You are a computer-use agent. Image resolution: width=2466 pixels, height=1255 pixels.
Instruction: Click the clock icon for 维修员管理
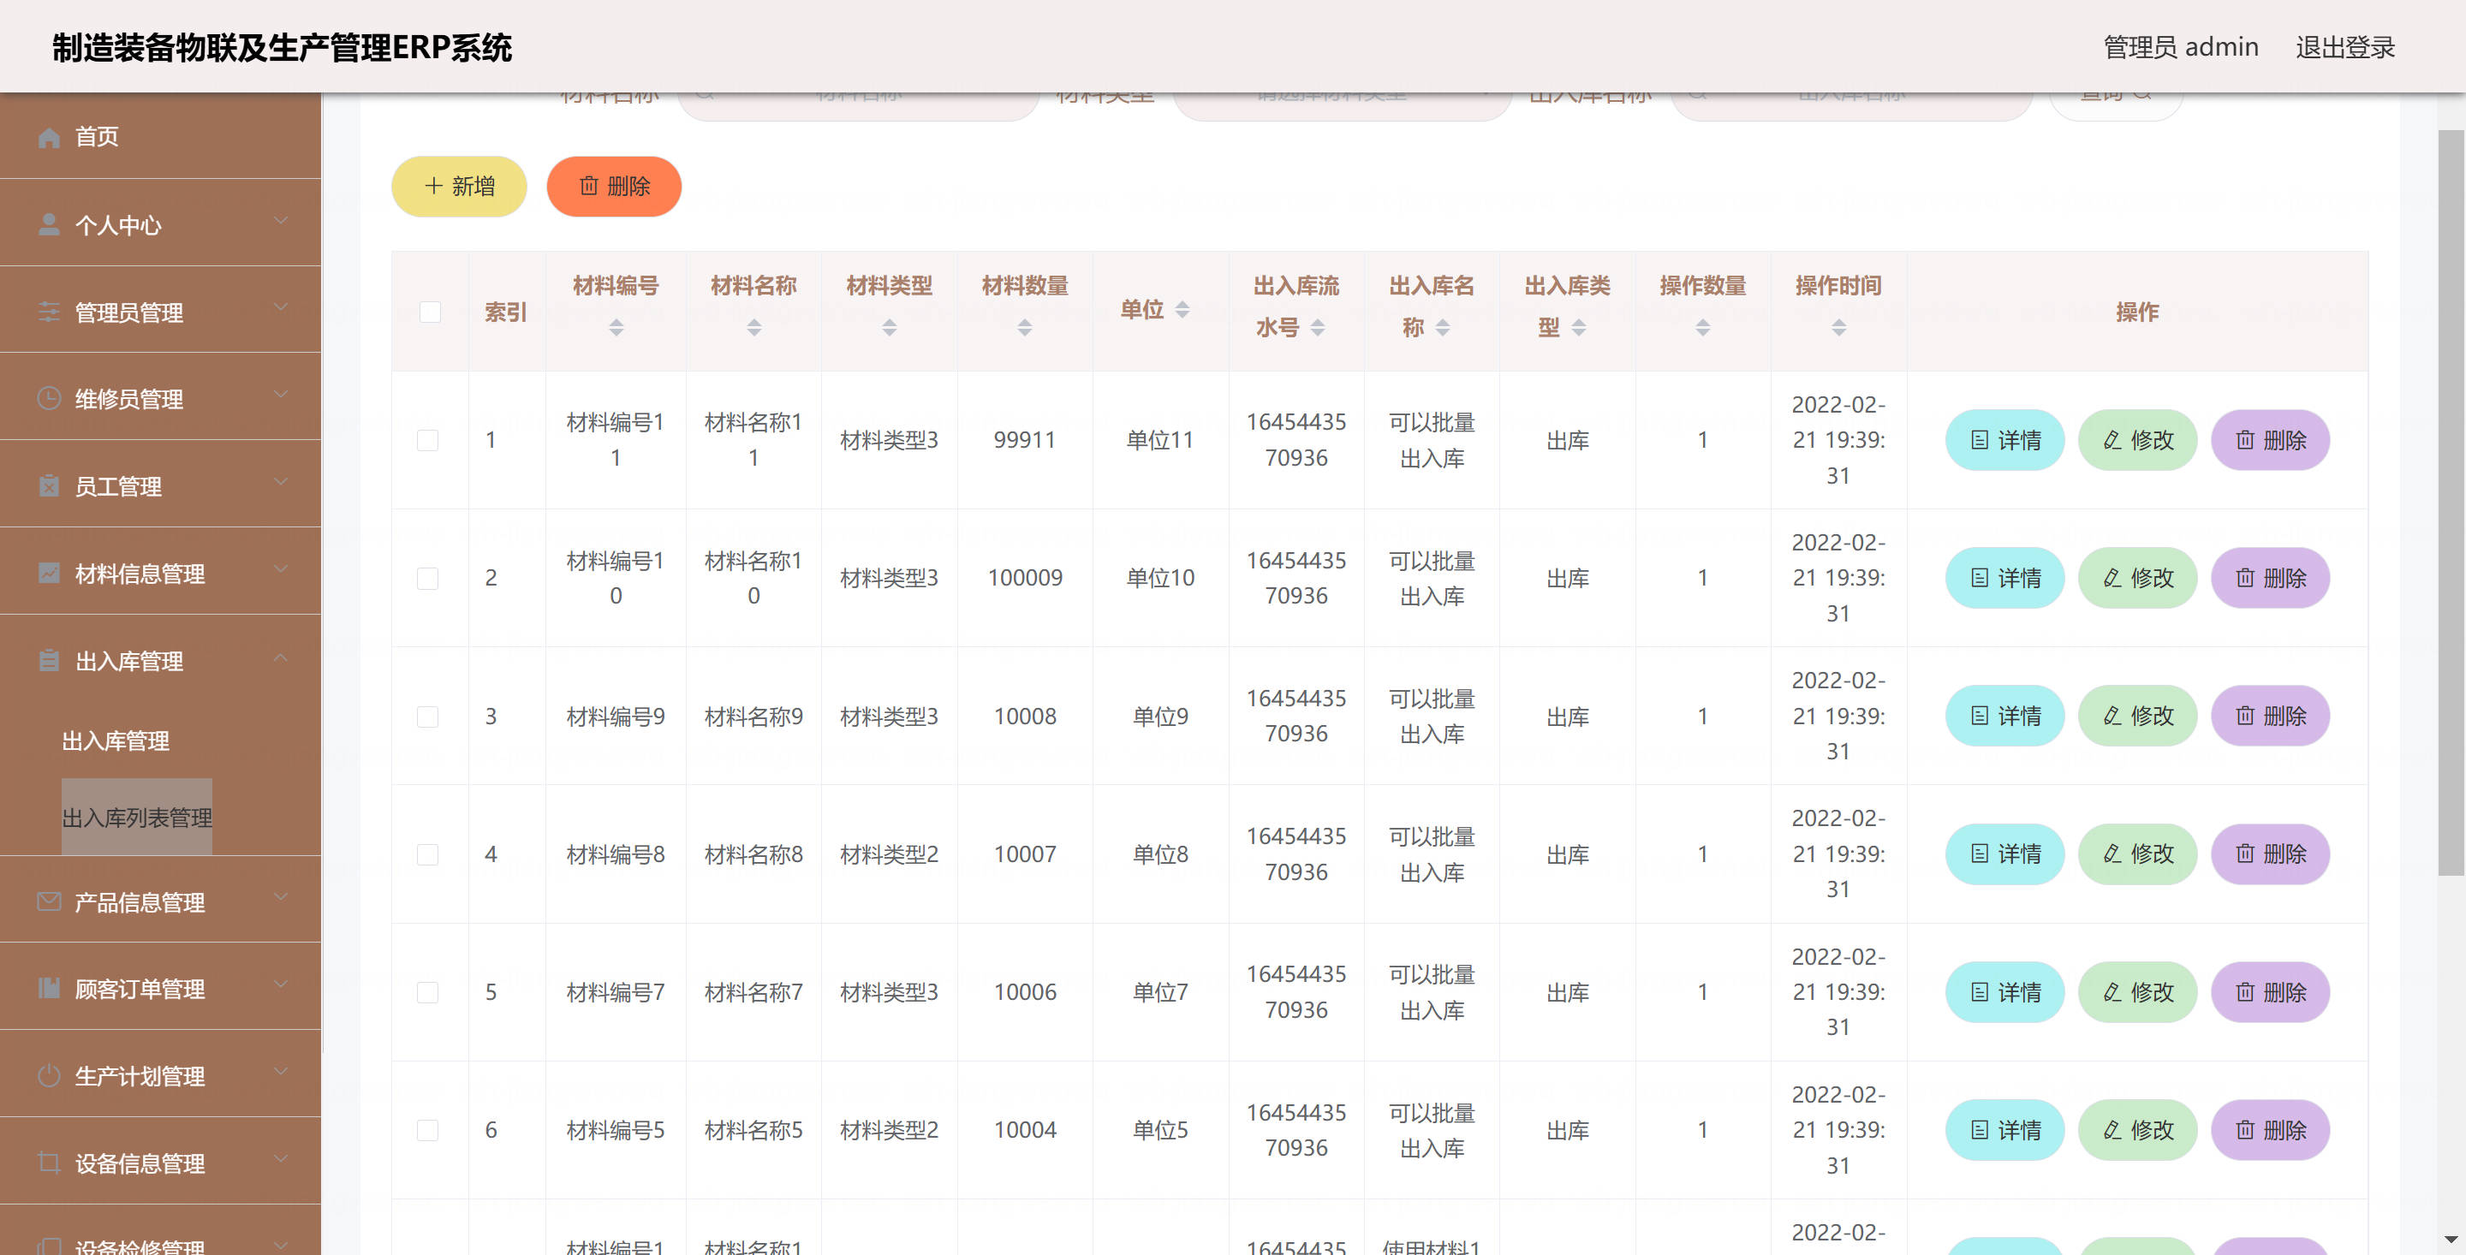click(49, 398)
